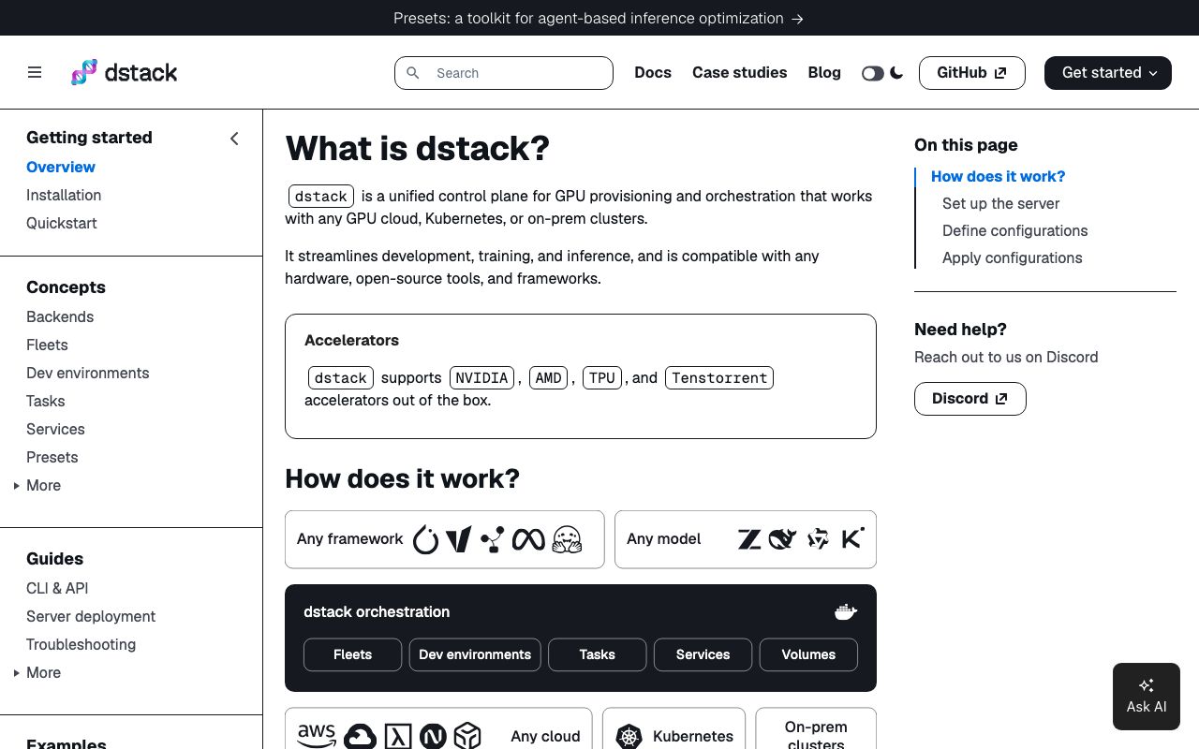Screen dimensions: 1199x749
Task: Focus the Search input field
Action: [504, 73]
